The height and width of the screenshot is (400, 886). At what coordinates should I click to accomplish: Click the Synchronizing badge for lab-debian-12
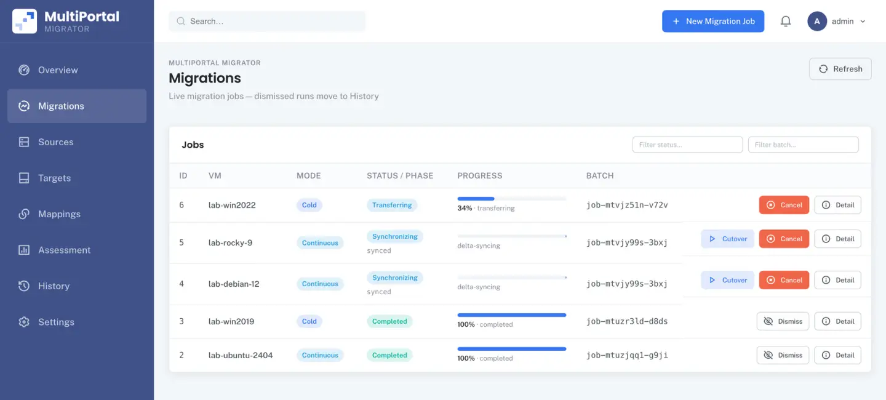tap(395, 278)
